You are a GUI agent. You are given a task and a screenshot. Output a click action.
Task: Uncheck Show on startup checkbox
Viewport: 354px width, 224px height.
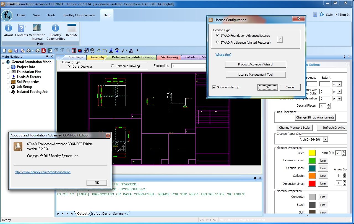click(214, 87)
